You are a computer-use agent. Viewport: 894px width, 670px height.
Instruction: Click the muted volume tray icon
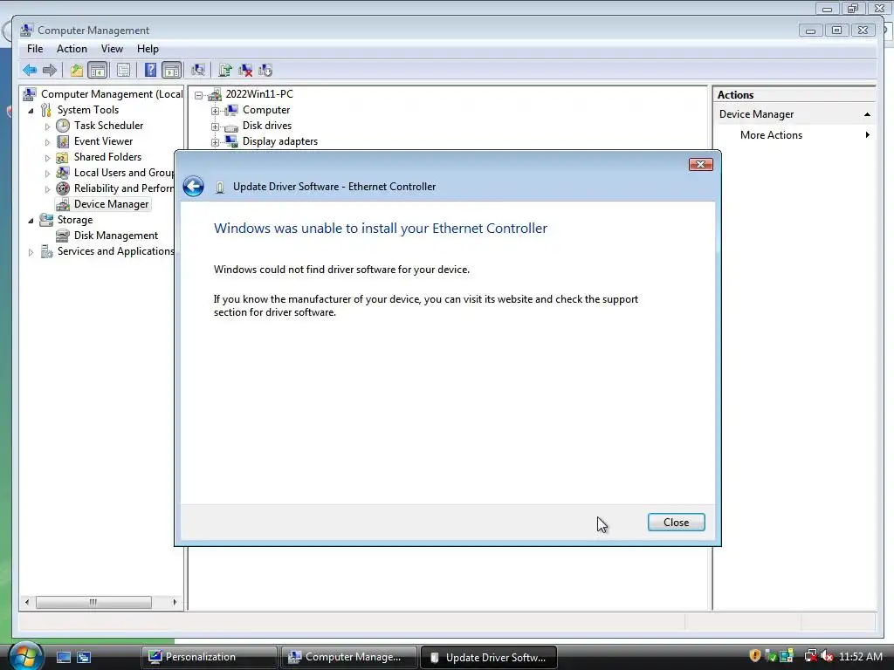(x=827, y=656)
